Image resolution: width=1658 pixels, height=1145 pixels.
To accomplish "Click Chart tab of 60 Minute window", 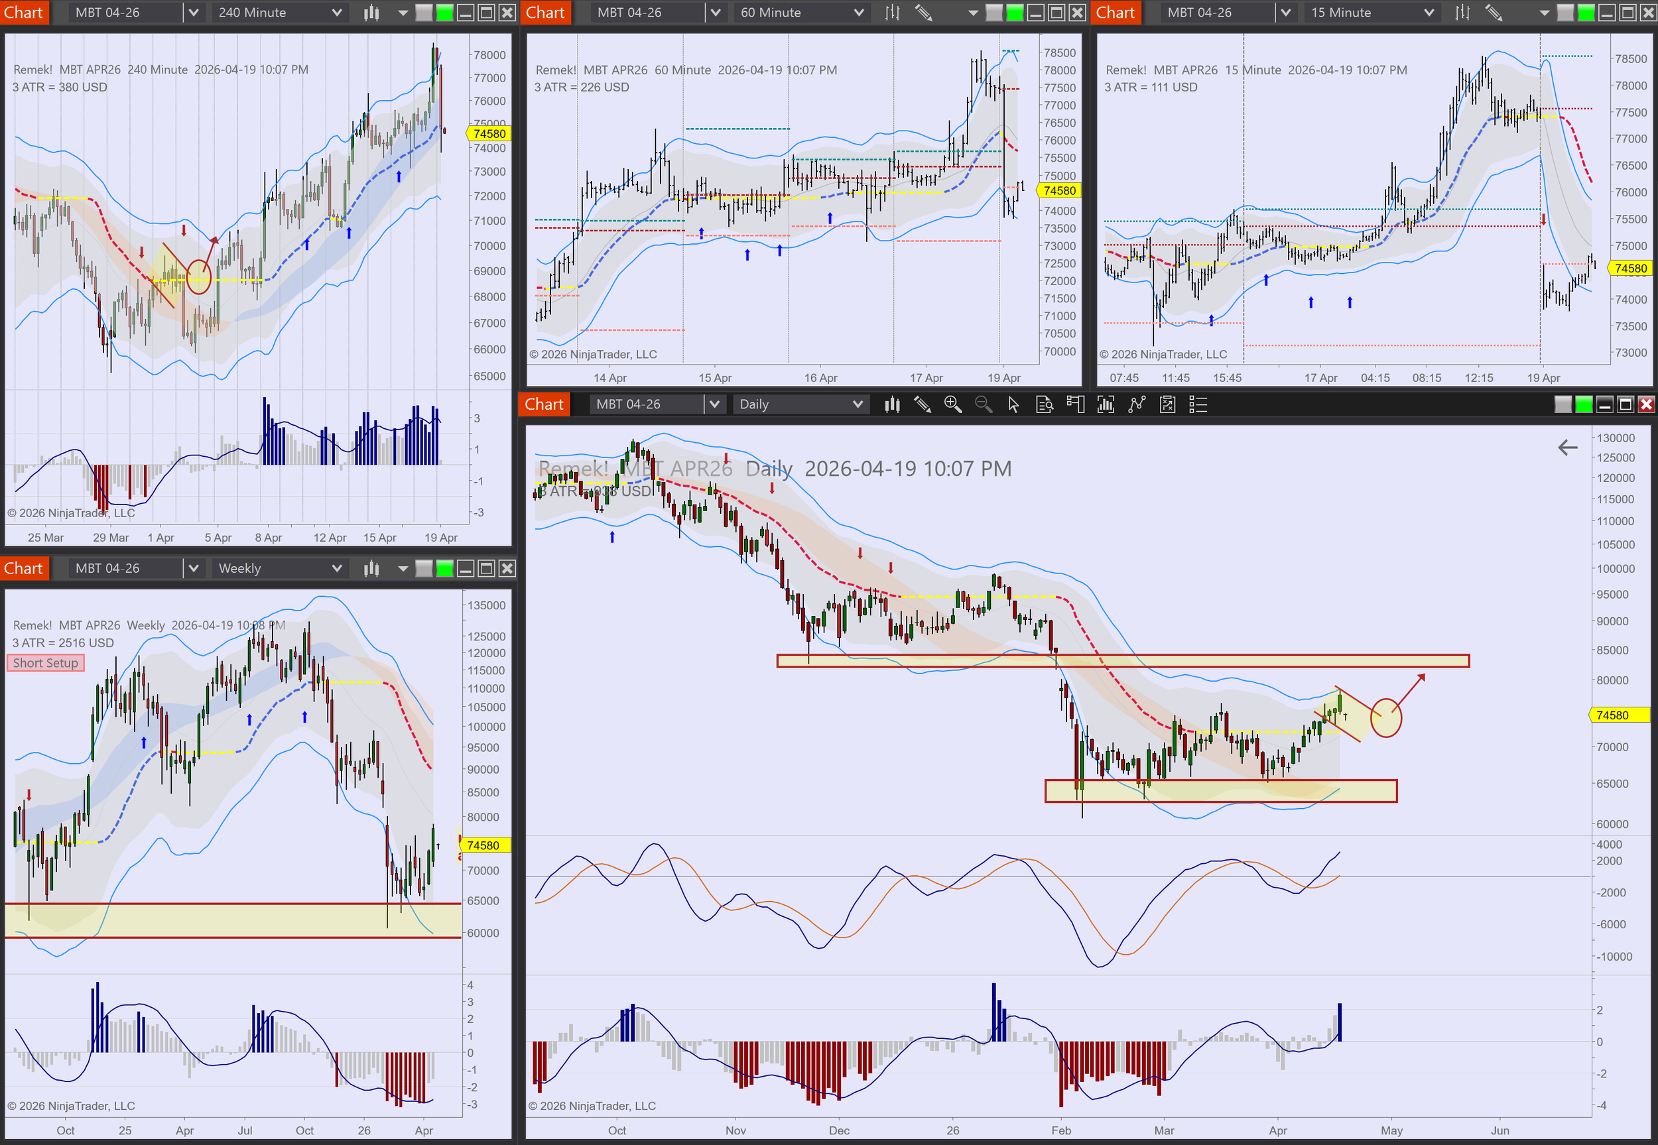I will coord(545,12).
